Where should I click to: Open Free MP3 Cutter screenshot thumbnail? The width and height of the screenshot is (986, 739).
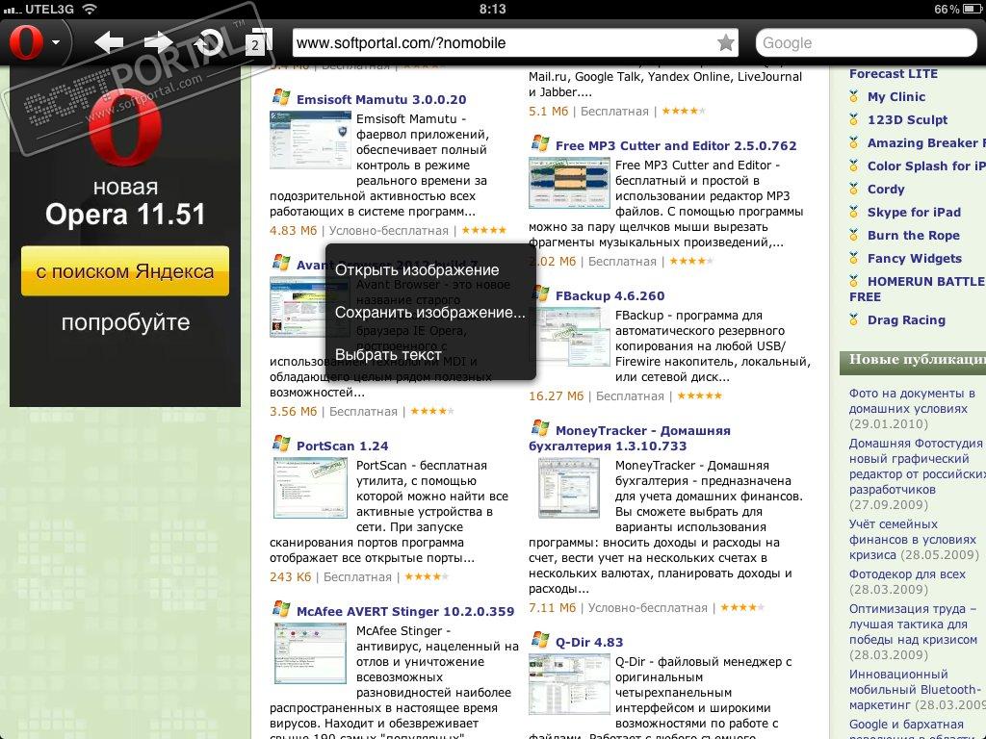(x=569, y=183)
